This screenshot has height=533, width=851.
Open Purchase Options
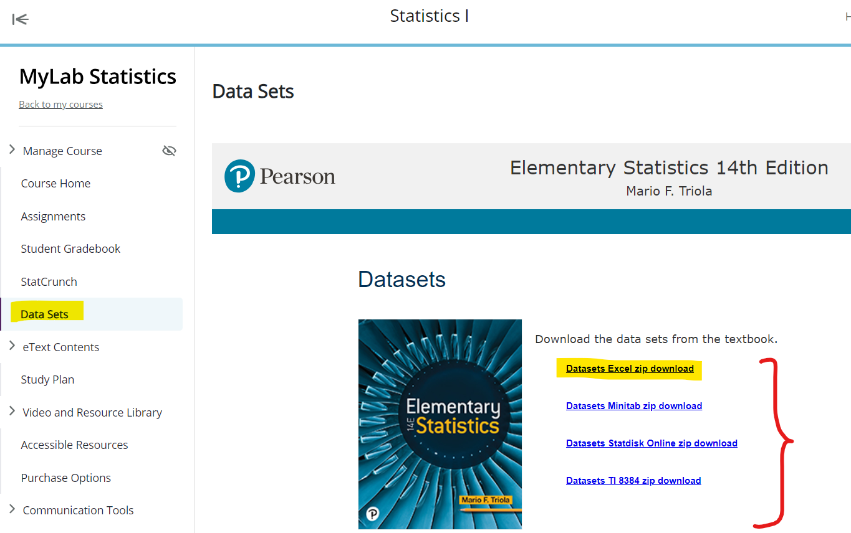[x=65, y=478]
